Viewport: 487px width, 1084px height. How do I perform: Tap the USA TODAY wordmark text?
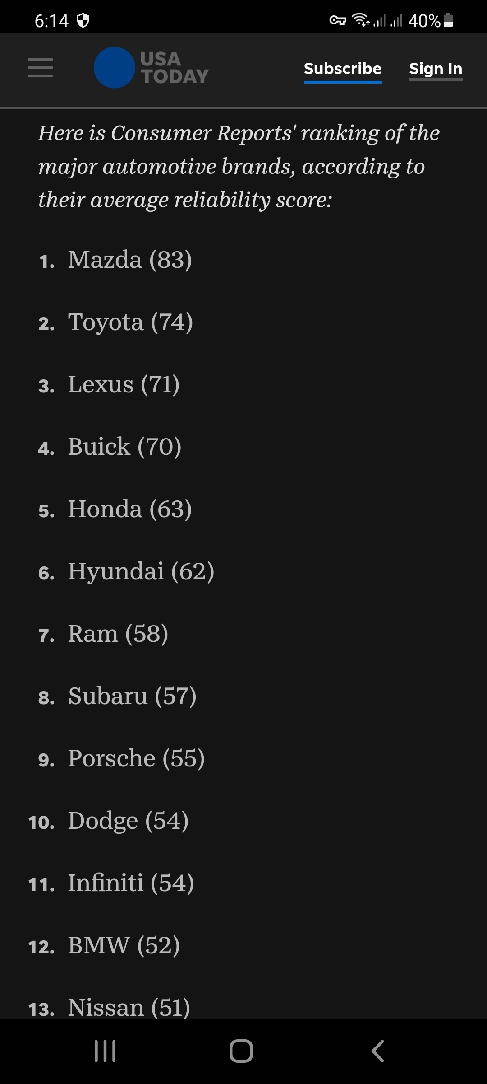pyautogui.click(x=175, y=68)
